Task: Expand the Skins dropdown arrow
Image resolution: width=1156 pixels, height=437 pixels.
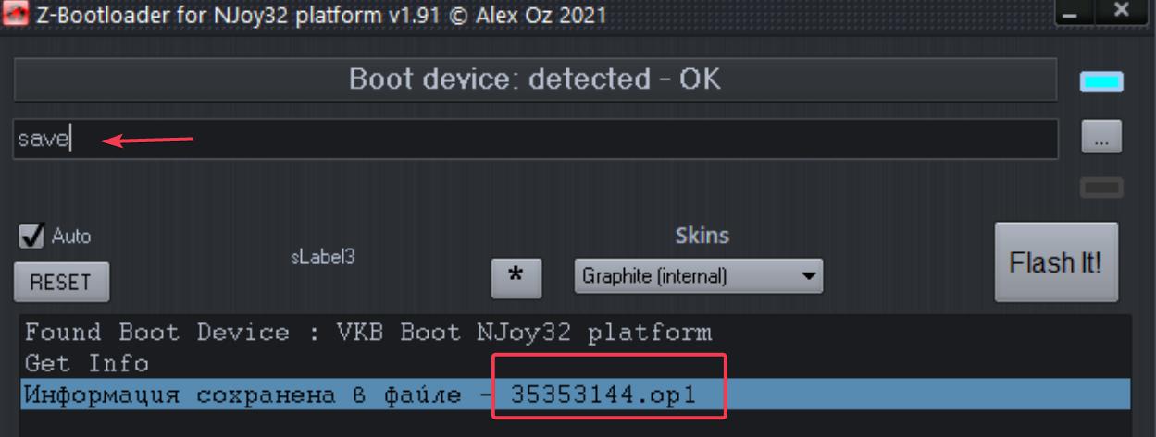Action: 809,276
